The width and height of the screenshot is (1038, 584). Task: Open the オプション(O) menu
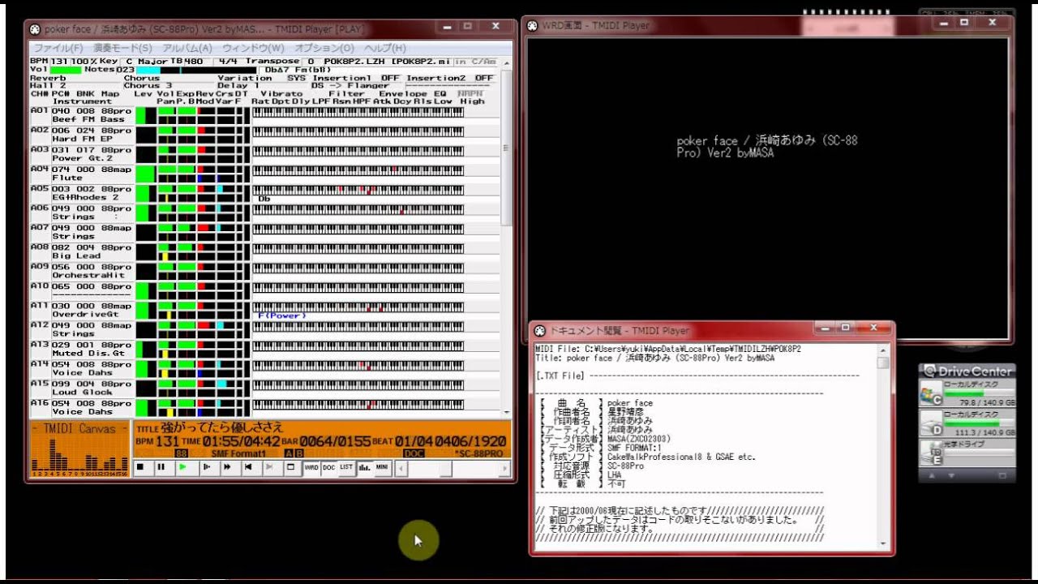(x=324, y=48)
